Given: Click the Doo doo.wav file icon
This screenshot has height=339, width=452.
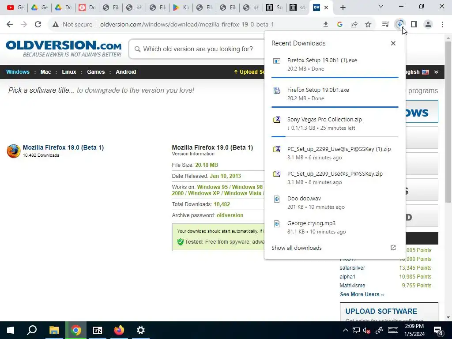Looking at the screenshot, I should pos(277,199).
